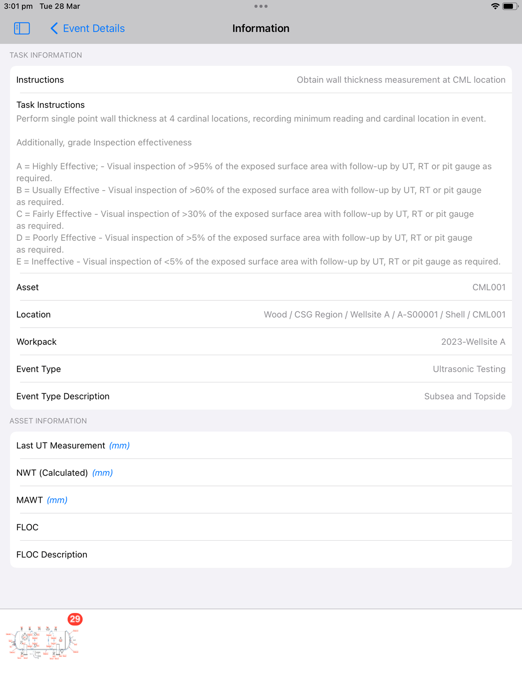Tap the NWT (Calculated) field

[261, 473]
